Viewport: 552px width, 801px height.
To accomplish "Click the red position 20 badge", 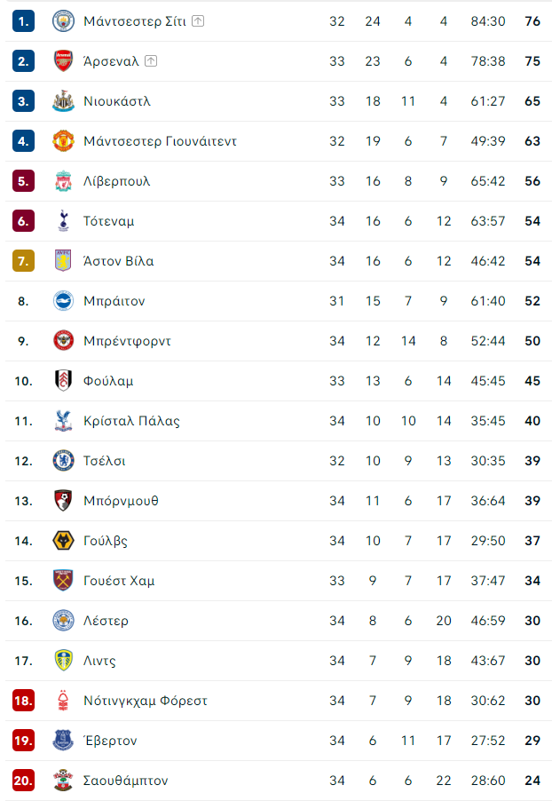I will (23, 781).
